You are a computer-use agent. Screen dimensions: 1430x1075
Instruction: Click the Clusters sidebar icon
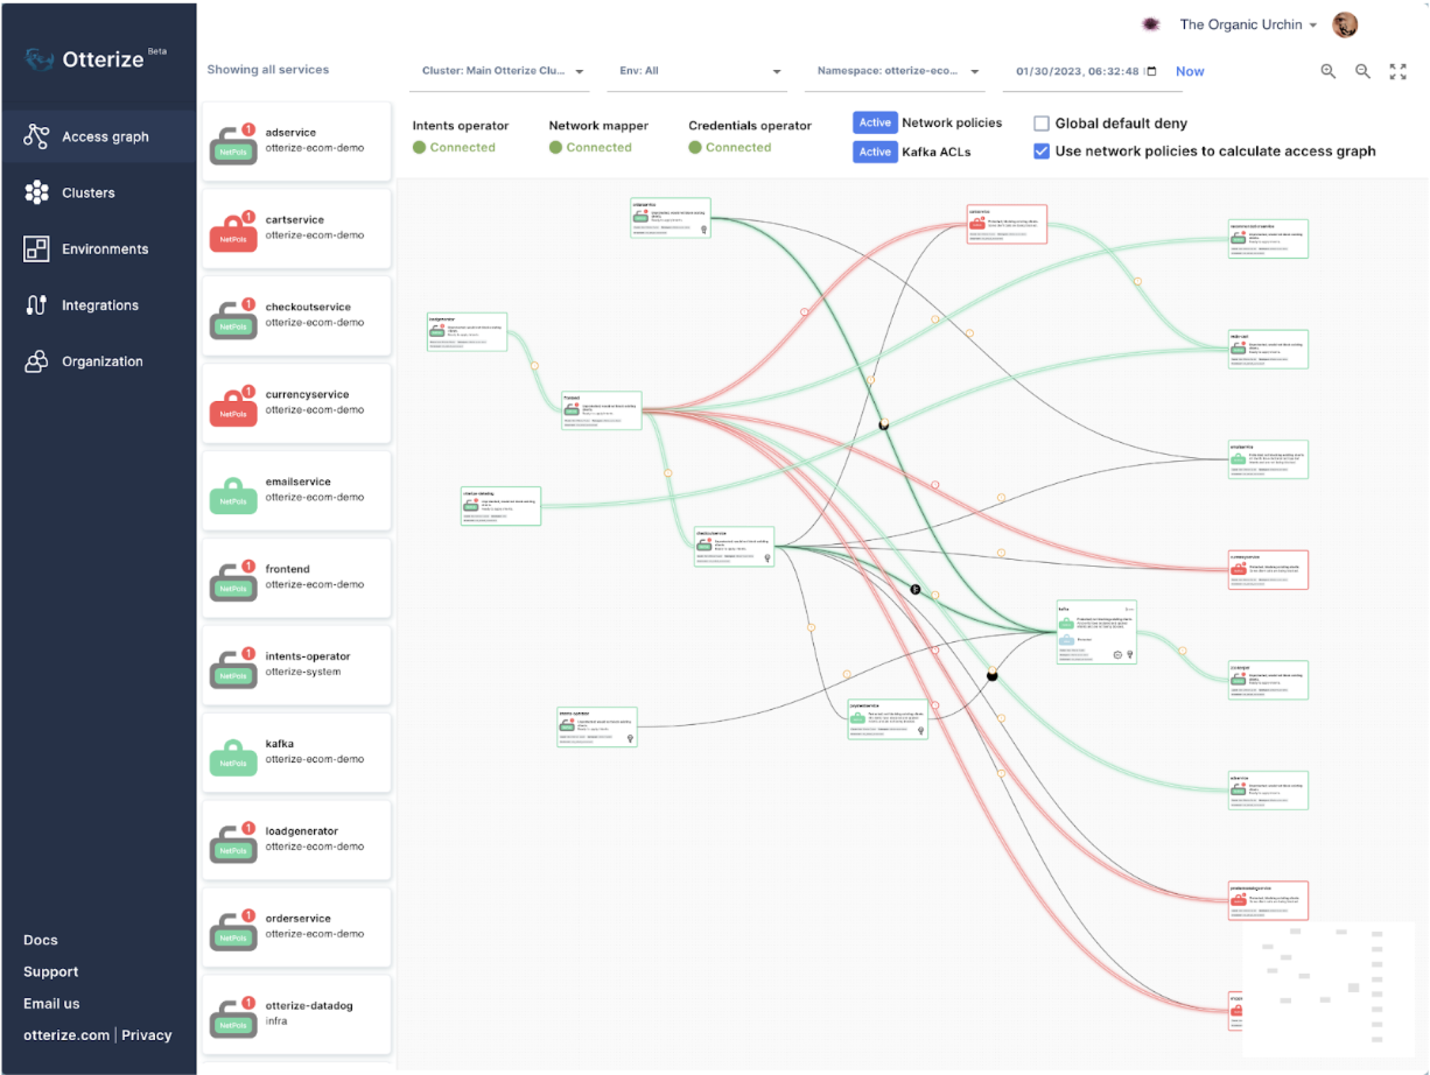36,193
